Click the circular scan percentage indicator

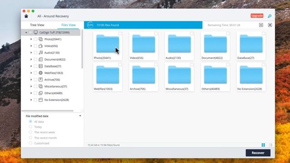pyautogui.click(x=90, y=25)
